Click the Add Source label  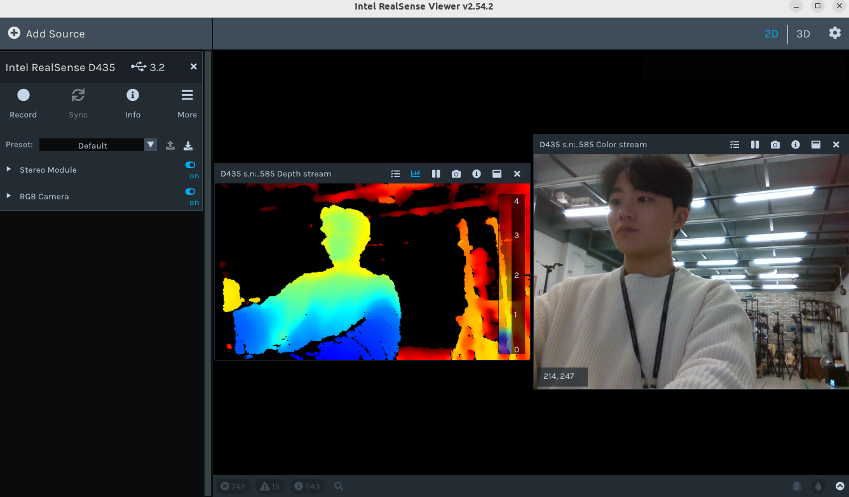point(55,34)
